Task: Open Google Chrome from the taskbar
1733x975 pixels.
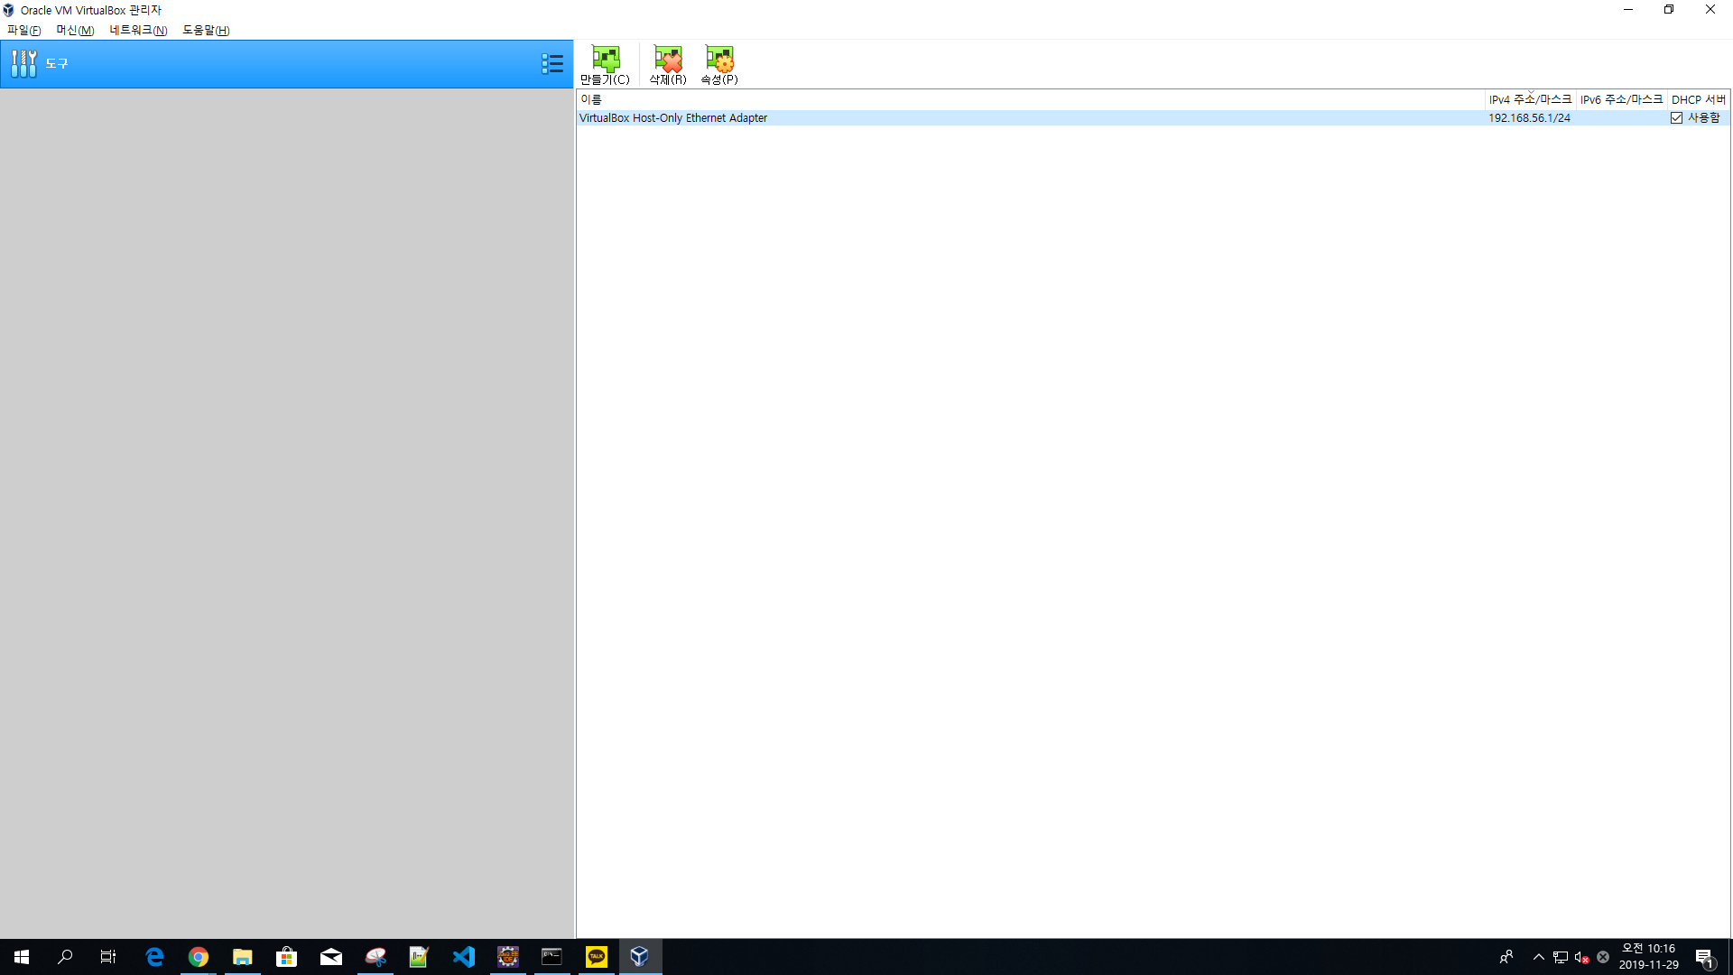Action: [x=198, y=957]
